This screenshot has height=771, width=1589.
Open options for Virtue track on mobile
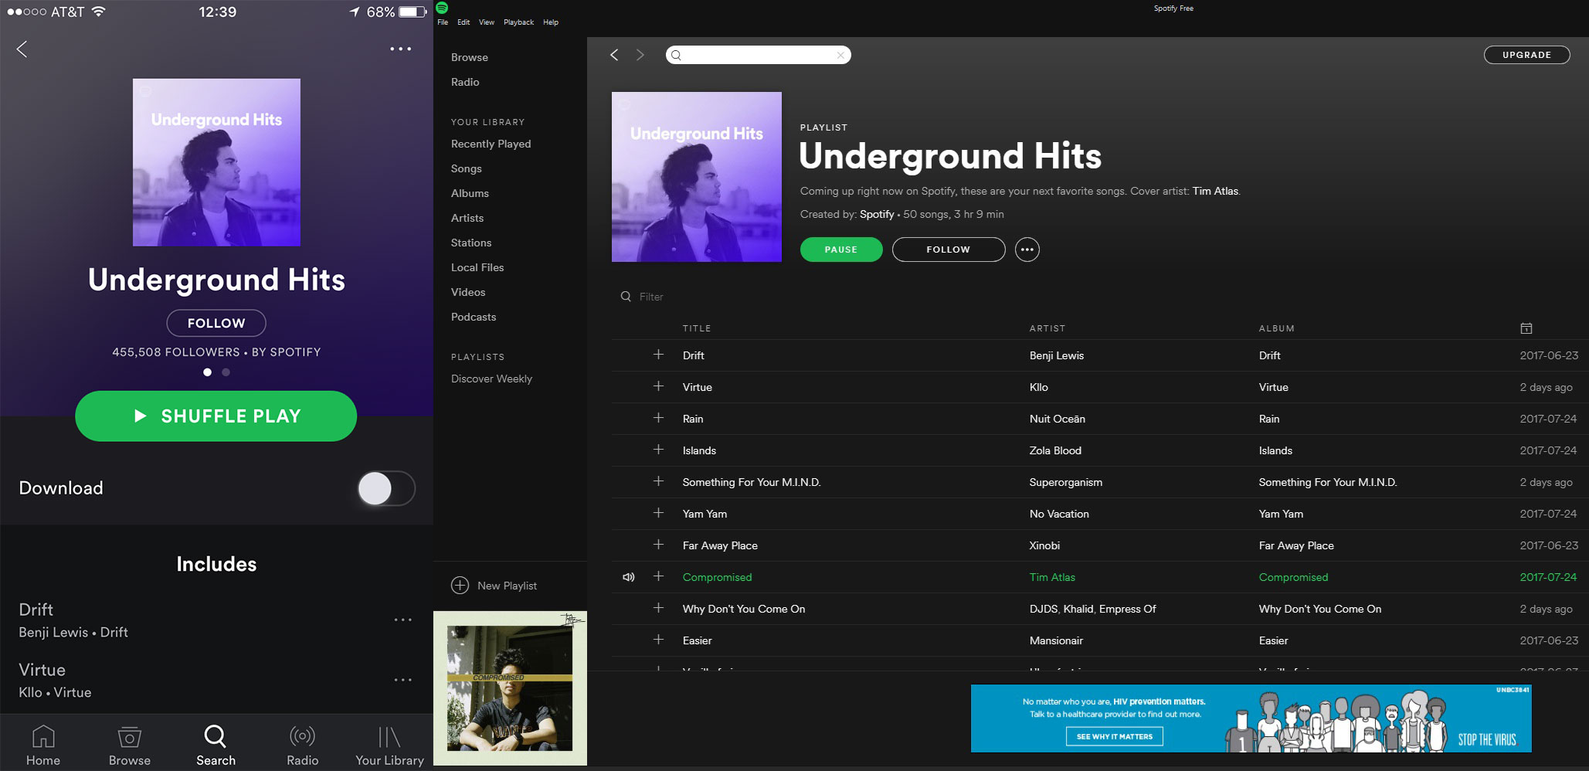click(402, 680)
